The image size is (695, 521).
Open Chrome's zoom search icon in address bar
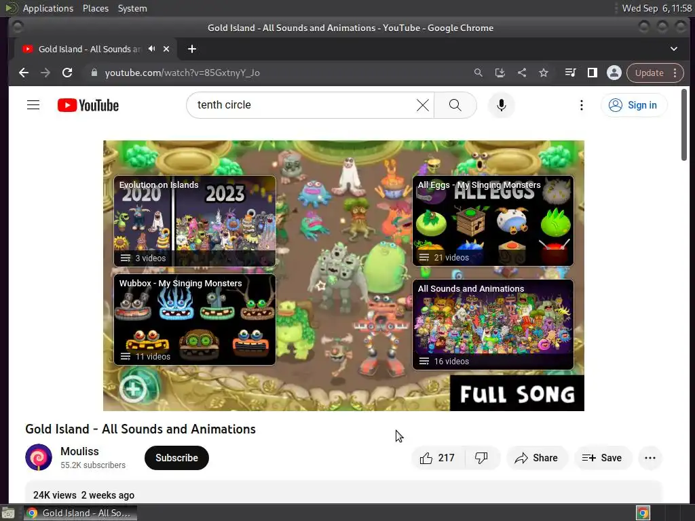(x=478, y=73)
